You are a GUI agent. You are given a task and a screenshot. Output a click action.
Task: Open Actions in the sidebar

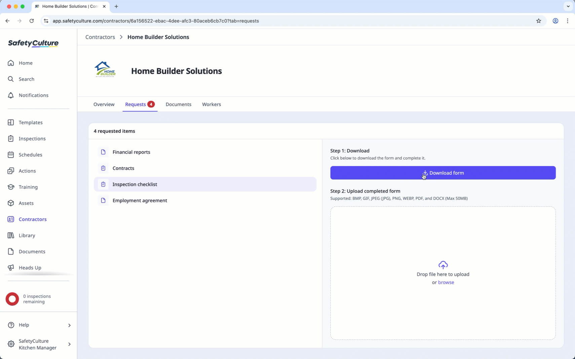tap(27, 171)
